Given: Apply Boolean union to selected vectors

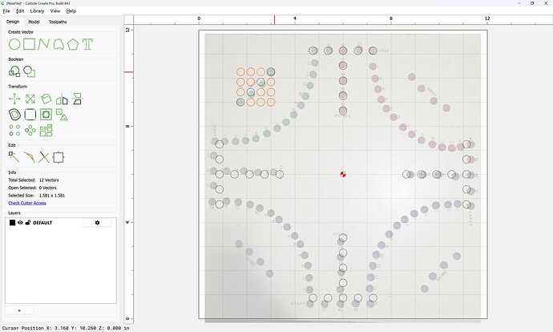Looking at the screenshot, I should (14, 71).
